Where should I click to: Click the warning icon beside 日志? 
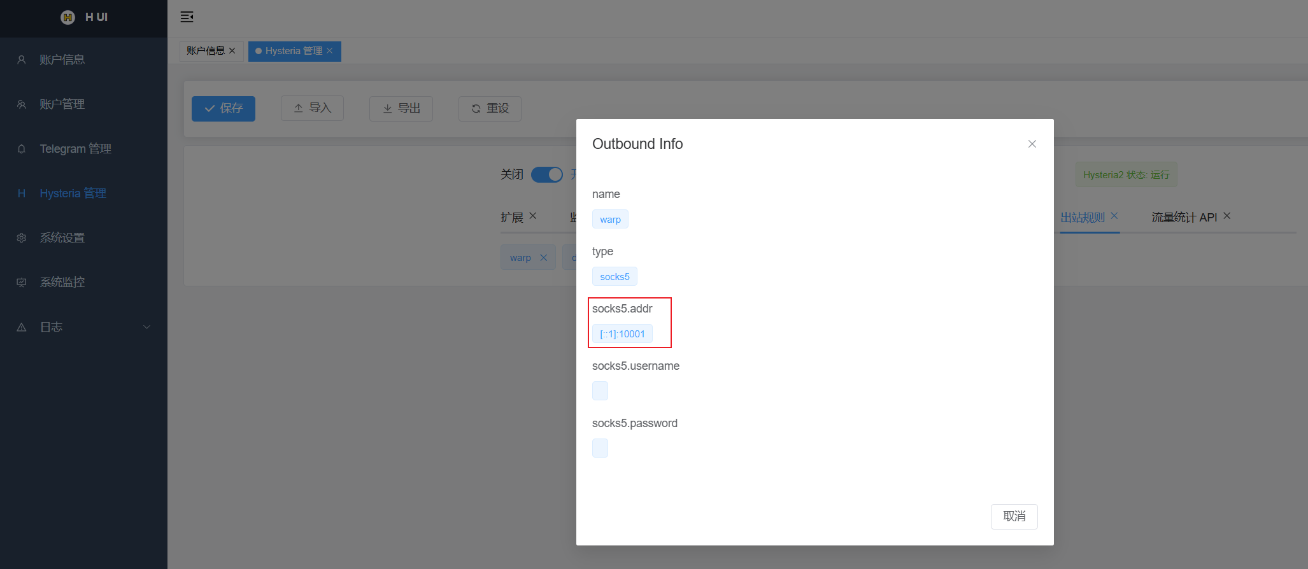click(22, 327)
